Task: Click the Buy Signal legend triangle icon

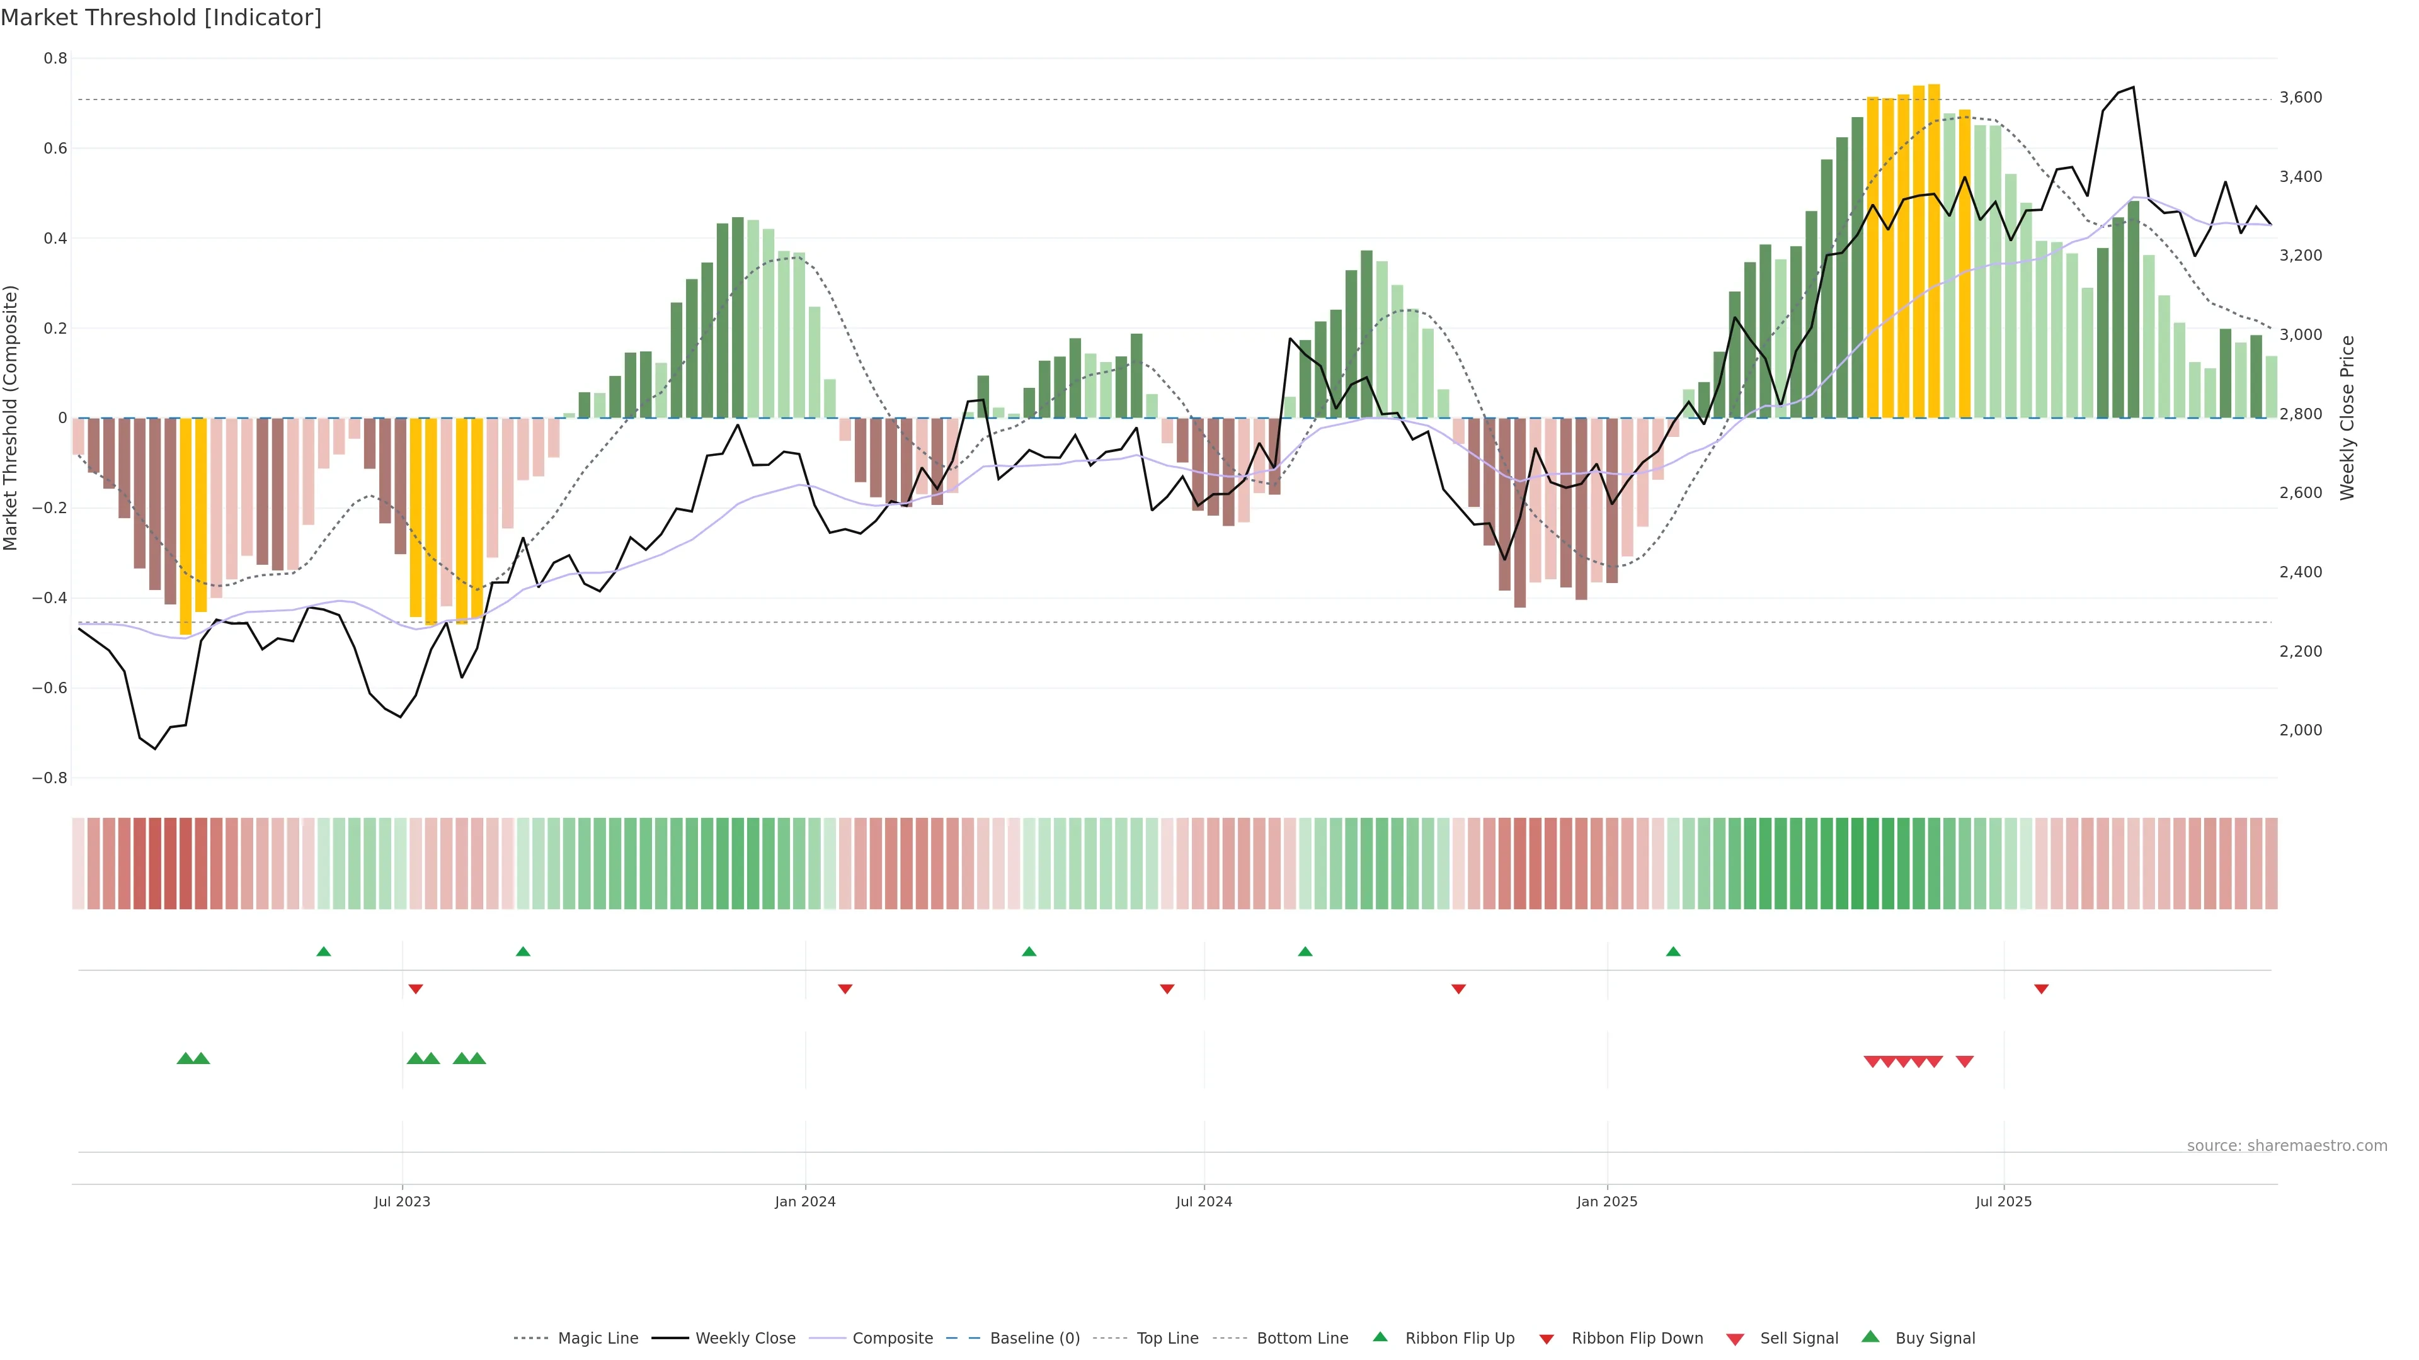Action: pos(1870,1337)
